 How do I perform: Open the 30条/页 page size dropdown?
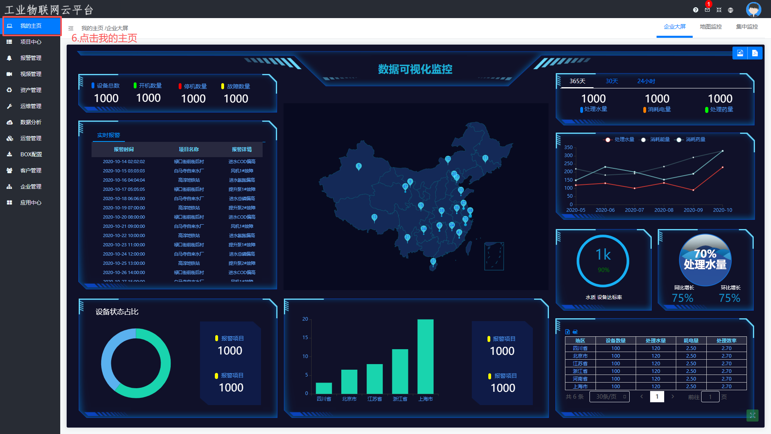coord(609,397)
